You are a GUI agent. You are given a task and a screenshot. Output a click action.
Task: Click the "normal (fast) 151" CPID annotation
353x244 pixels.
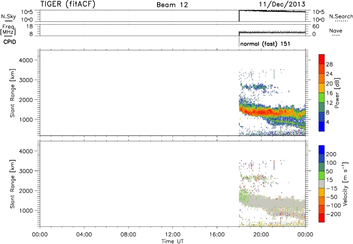(x=265, y=44)
